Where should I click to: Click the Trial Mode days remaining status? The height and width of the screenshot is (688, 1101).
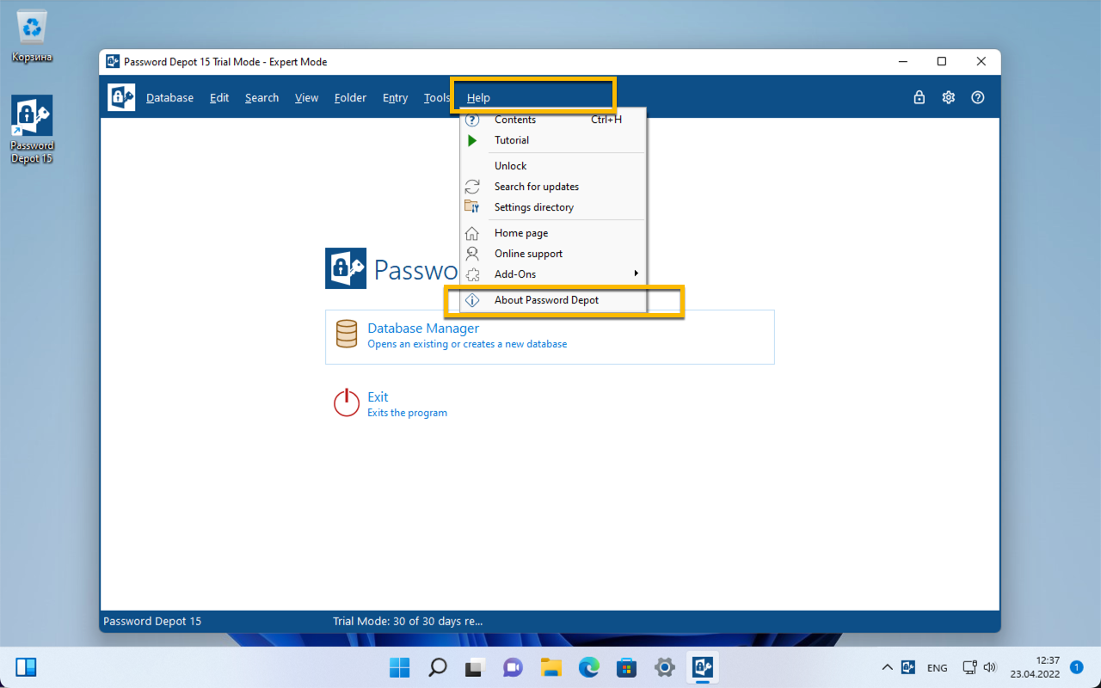point(408,621)
